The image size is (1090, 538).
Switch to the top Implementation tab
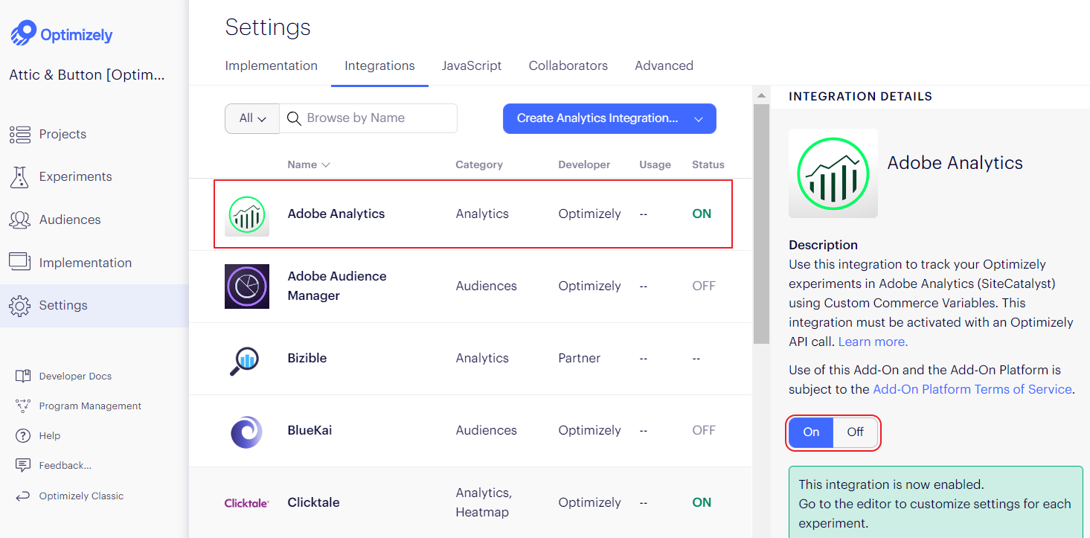click(x=272, y=65)
